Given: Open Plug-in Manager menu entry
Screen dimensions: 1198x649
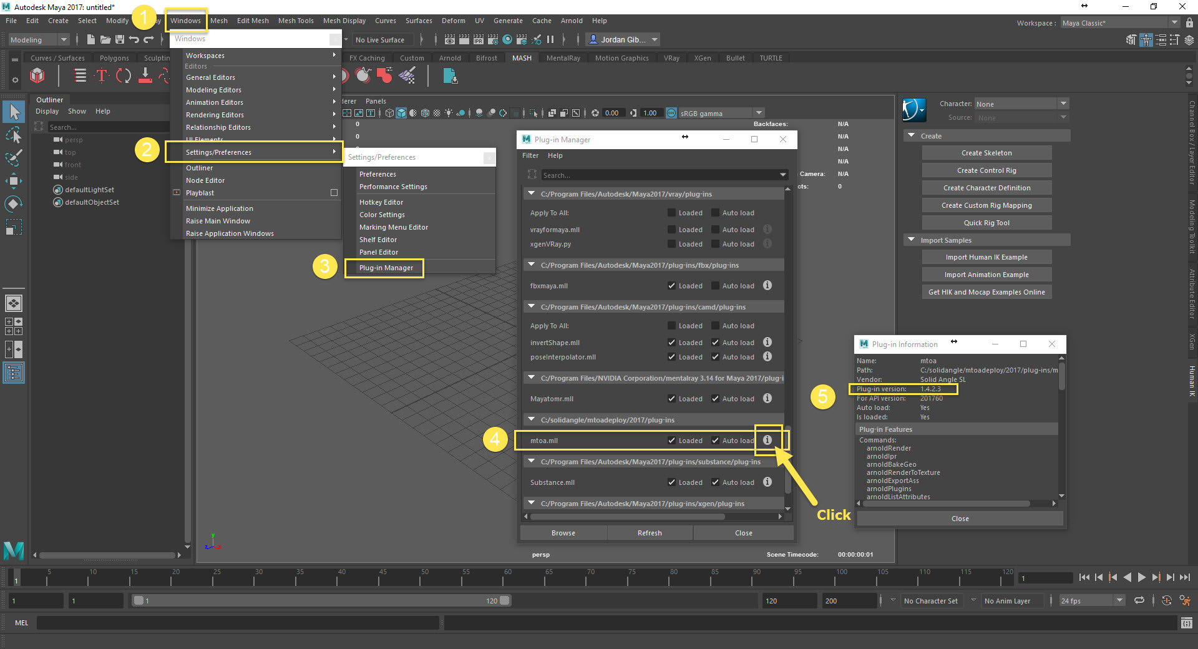Looking at the screenshot, I should click(x=386, y=268).
